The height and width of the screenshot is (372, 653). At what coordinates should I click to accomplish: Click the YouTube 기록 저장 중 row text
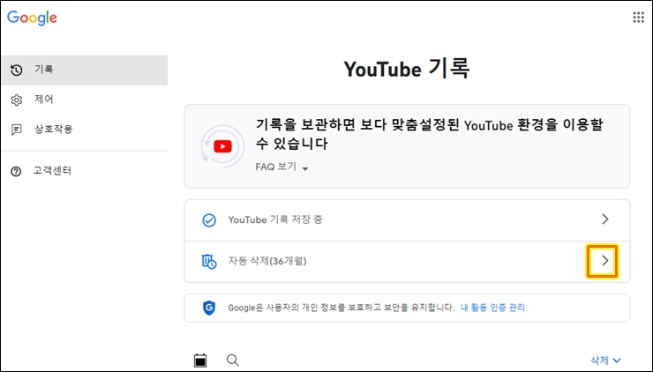[x=275, y=219]
